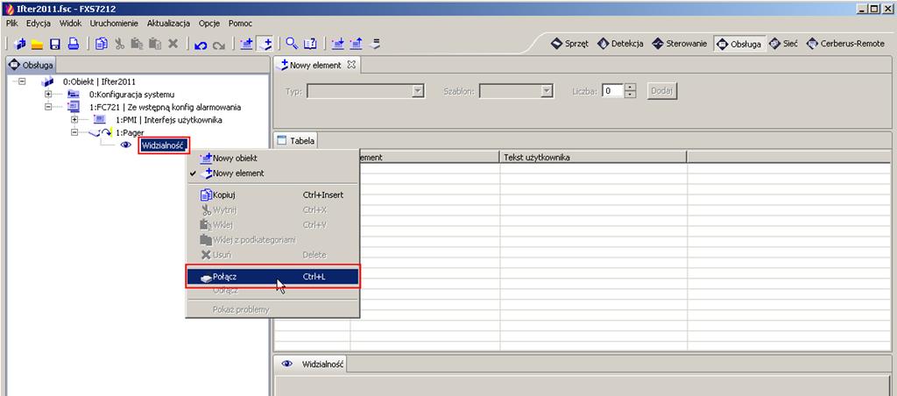
Task: Open the Edycja menu
Action: (39, 24)
